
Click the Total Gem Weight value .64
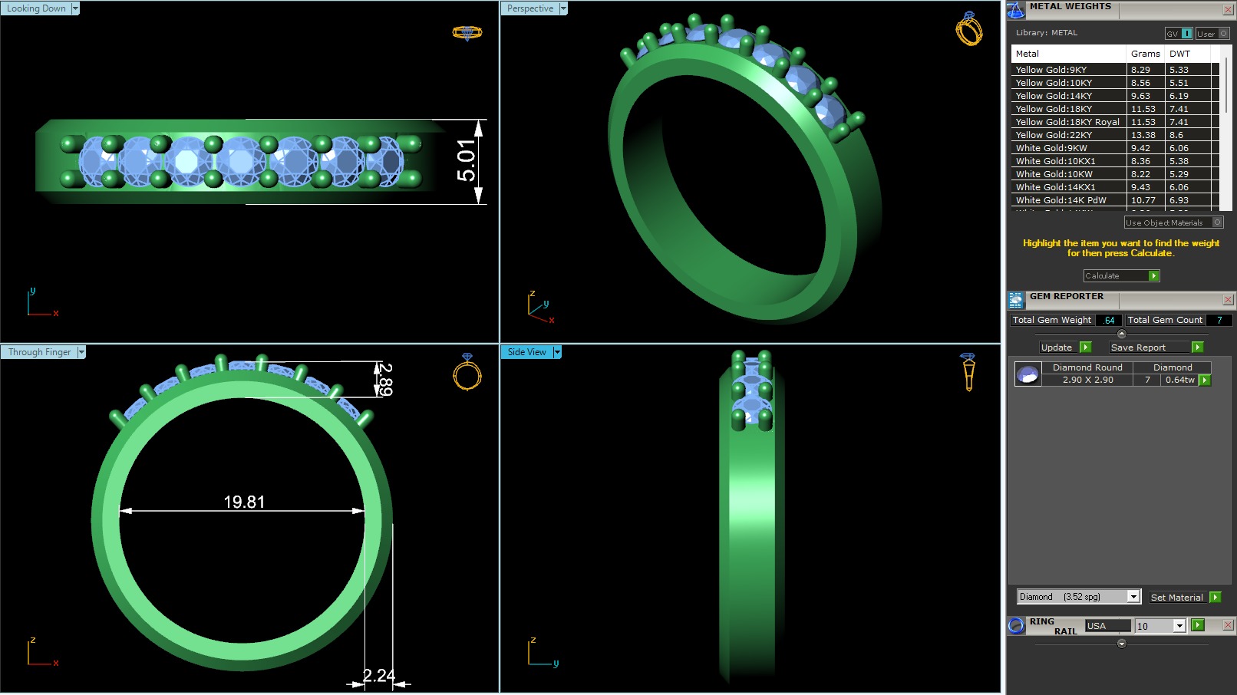coord(1109,321)
